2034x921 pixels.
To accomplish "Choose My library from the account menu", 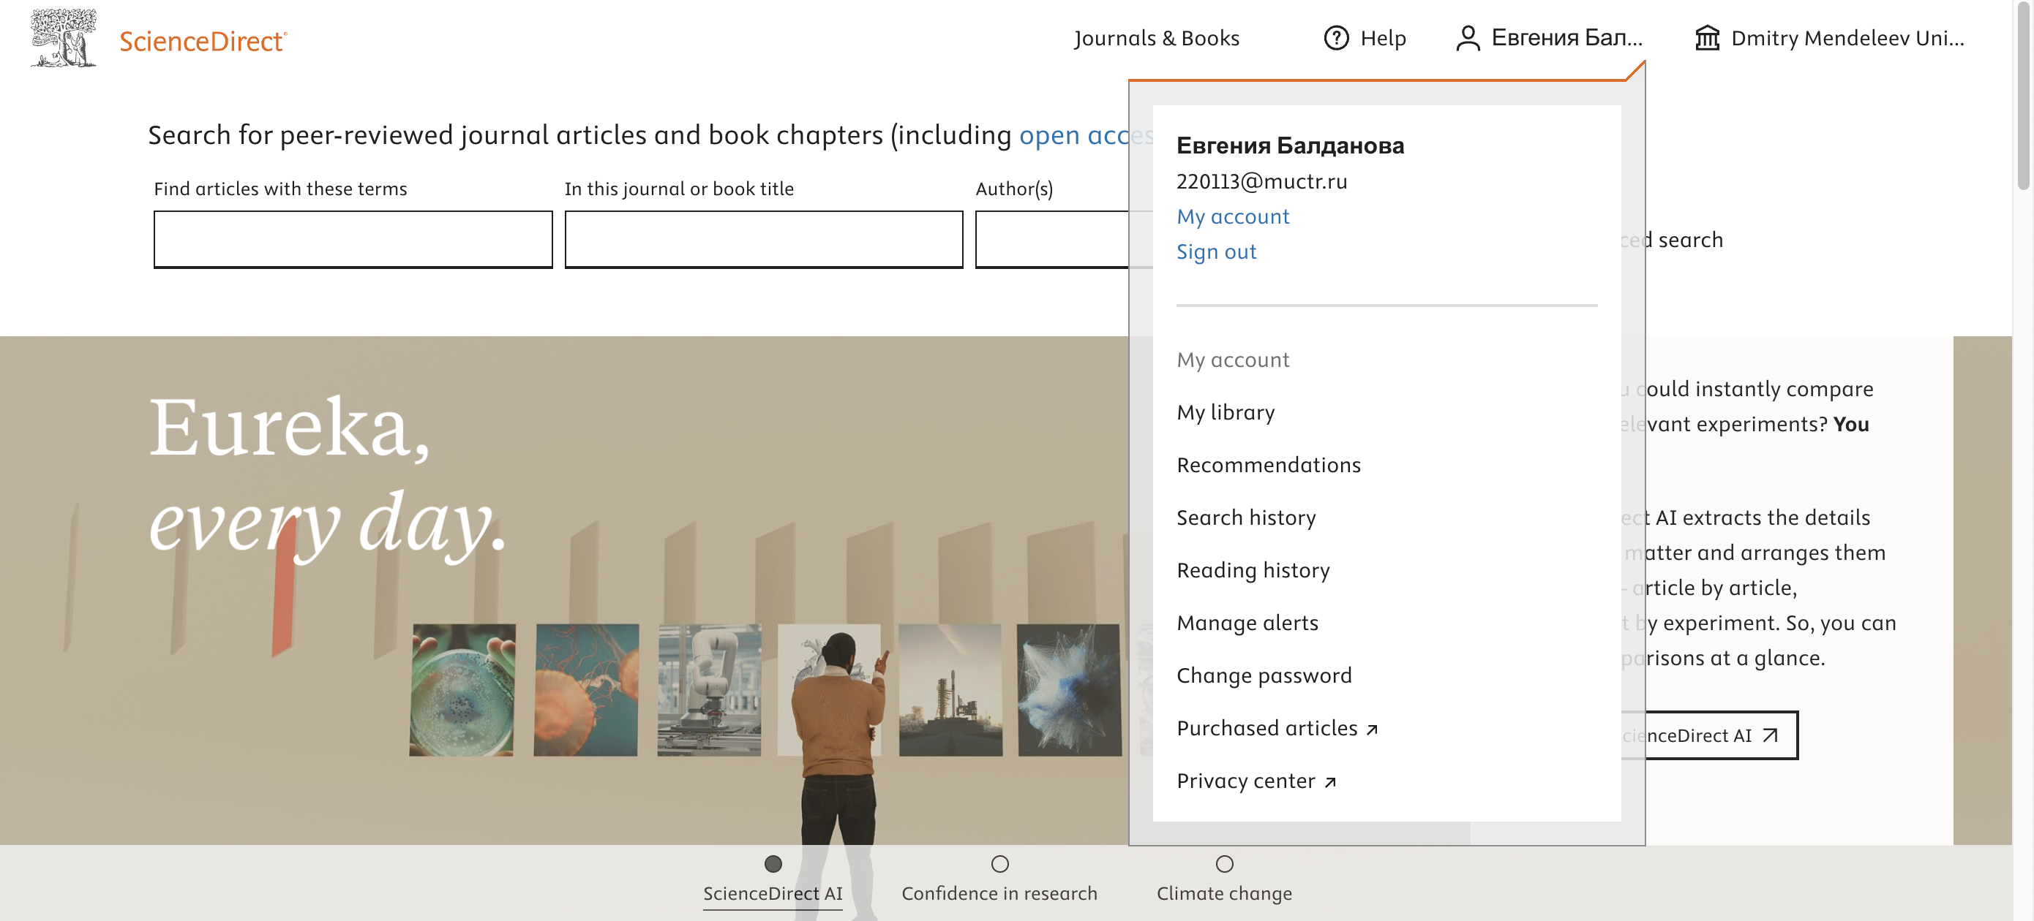I will [x=1225, y=412].
